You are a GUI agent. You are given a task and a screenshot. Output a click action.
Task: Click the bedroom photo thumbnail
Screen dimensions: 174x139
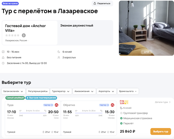tap(146, 28)
